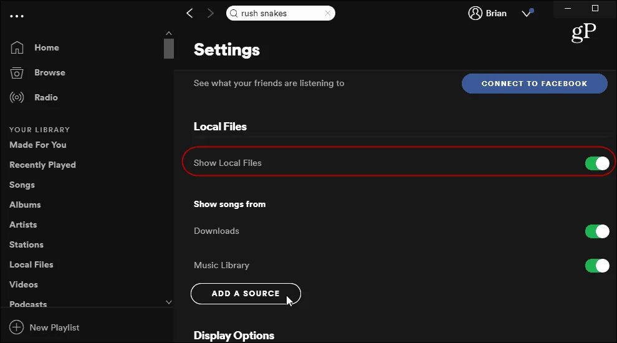Click the back navigation arrow
This screenshot has height=343, width=617.
pyautogui.click(x=190, y=13)
